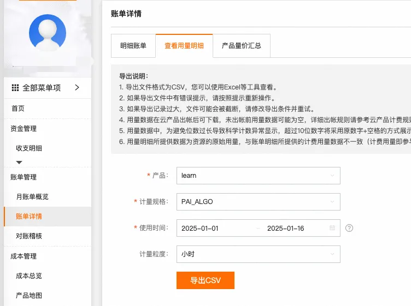Click the end date 2025-01-16 field

pyautogui.click(x=285, y=229)
